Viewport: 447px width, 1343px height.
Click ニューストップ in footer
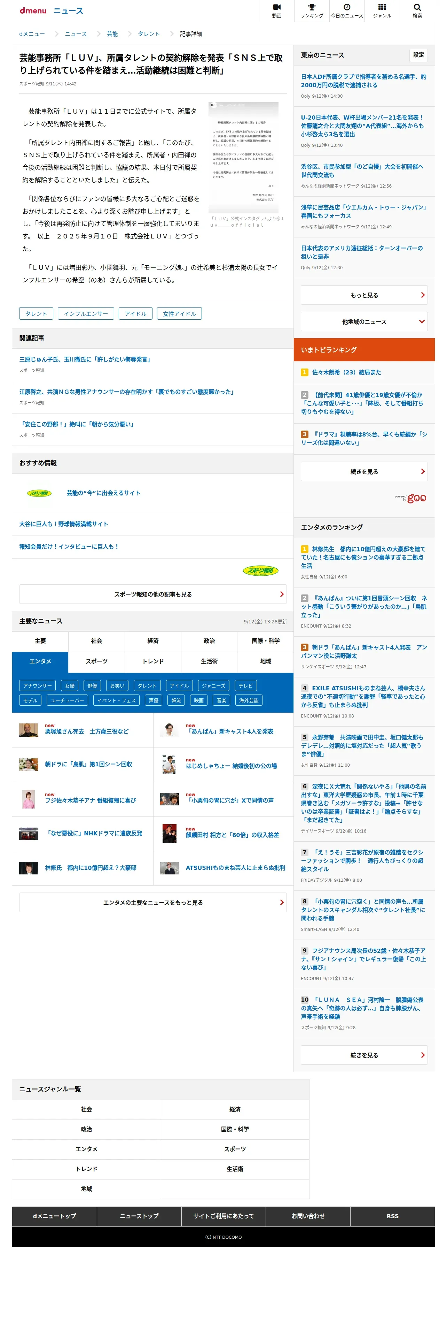click(139, 1216)
